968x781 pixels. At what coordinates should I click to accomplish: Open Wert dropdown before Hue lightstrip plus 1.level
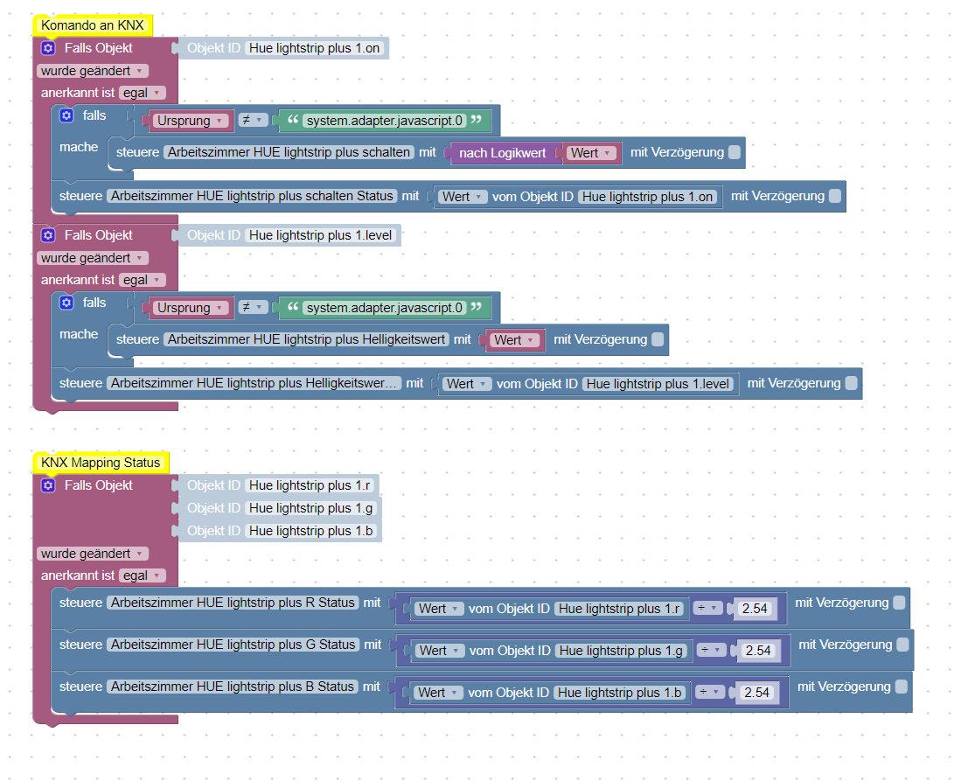[x=467, y=384]
